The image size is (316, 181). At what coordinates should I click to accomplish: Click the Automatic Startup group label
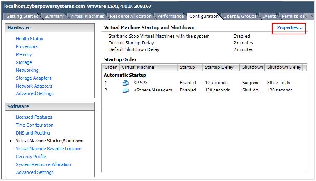pyautogui.click(x=125, y=75)
